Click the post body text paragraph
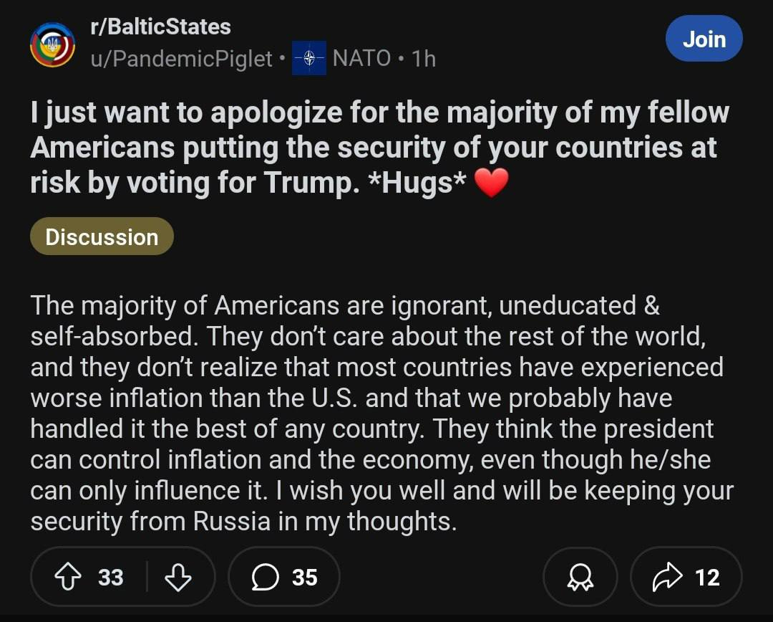 click(379, 413)
